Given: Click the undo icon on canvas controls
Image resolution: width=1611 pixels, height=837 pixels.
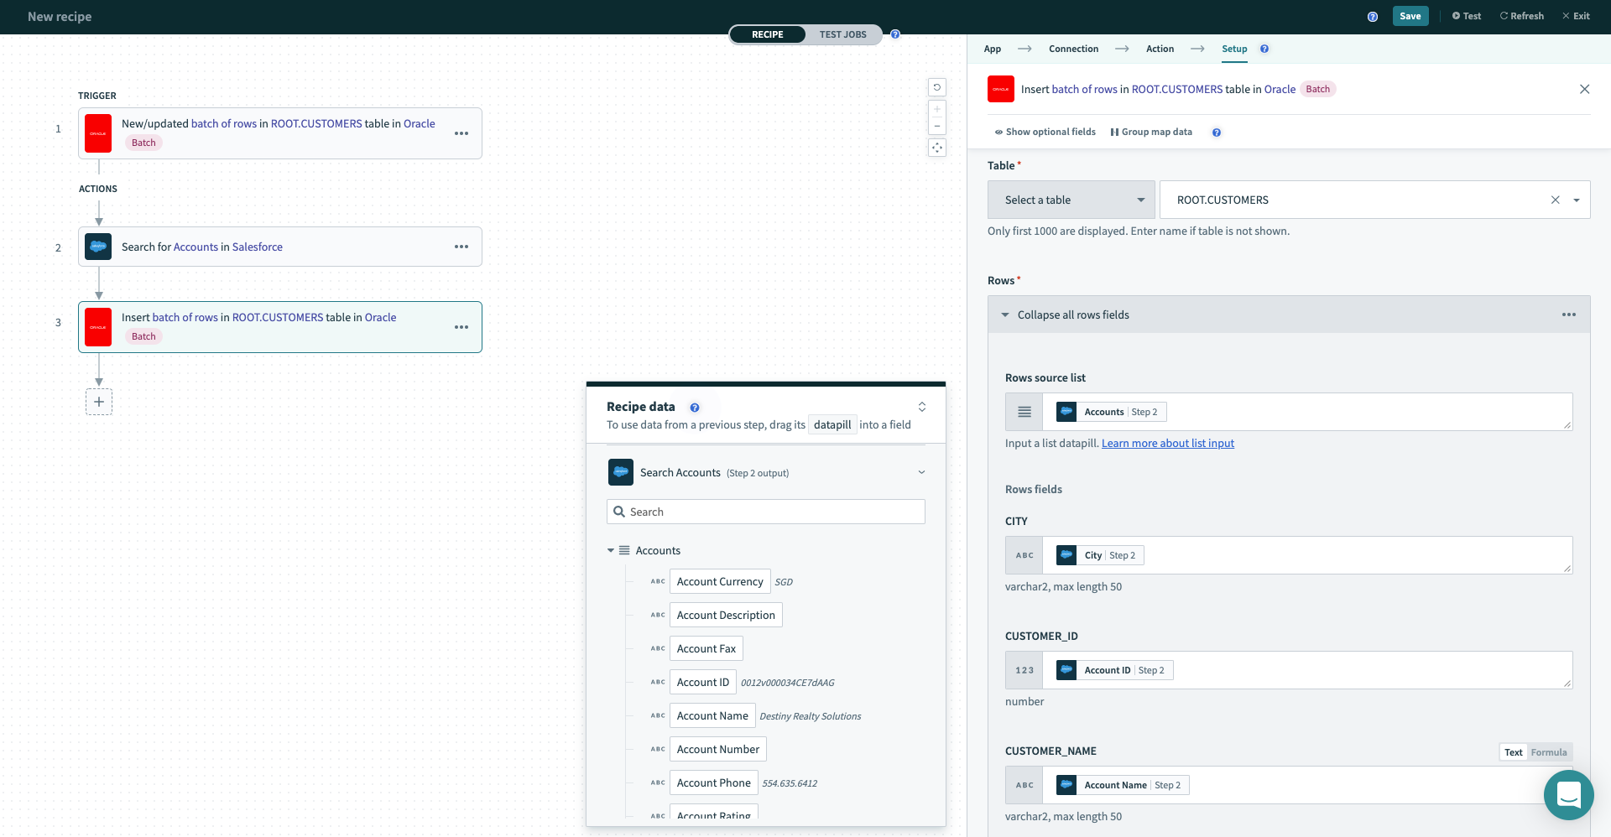Looking at the screenshot, I should [x=937, y=87].
